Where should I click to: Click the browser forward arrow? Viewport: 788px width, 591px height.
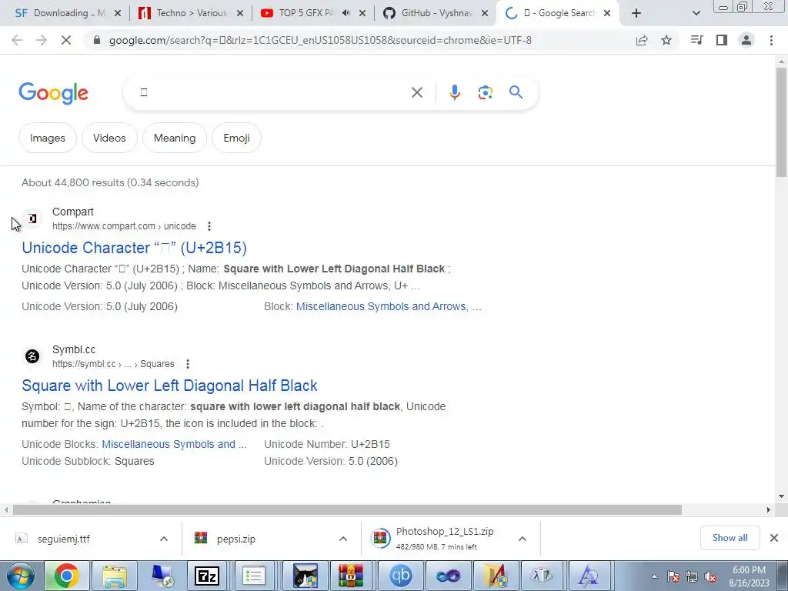coord(42,40)
